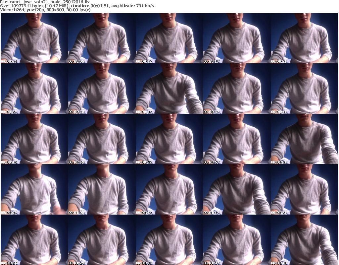Select the thumbnail frame stamped 00:00:12
The width and height of the screenshot is (339, 265).
click(169, 38)
